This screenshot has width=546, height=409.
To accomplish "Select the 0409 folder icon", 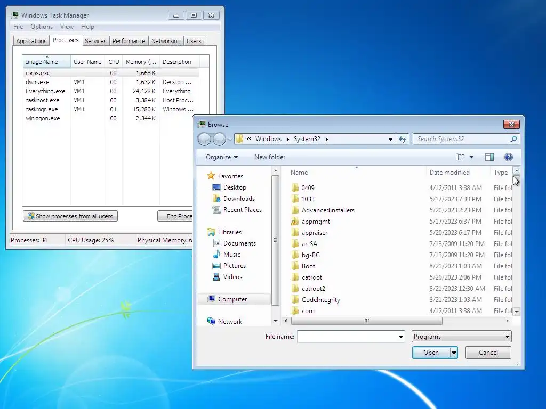I will tap(295, 188).
